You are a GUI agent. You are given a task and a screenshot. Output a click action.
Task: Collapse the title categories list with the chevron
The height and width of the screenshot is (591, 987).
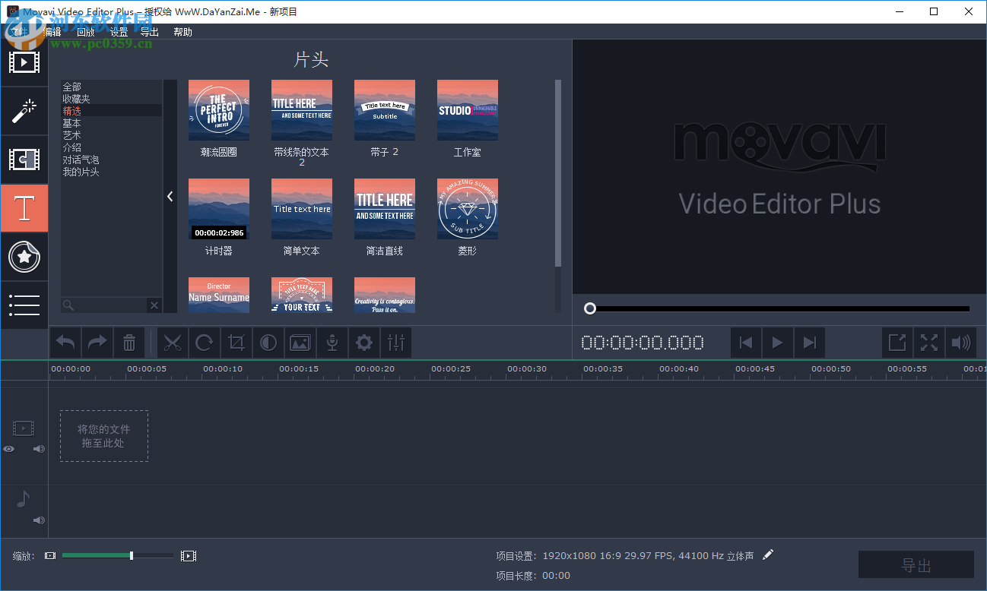170,195
